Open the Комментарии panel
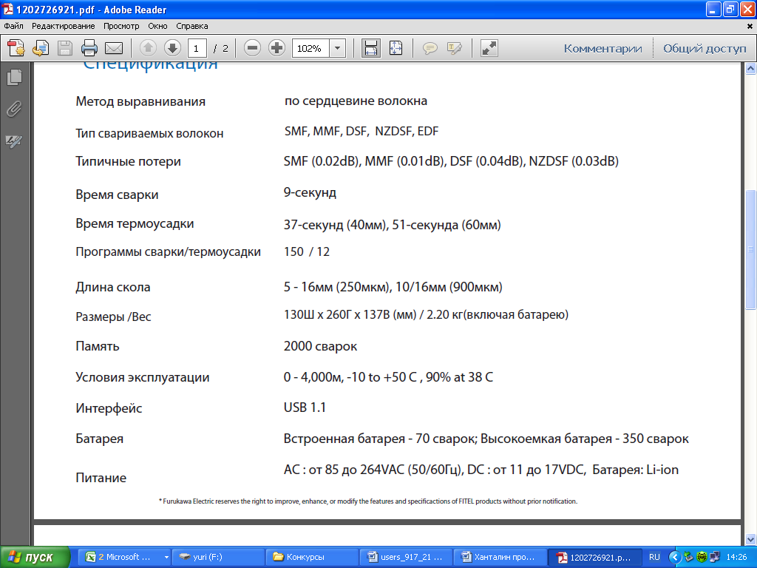Image resolution: width=757 pixels, height=568 pixels. click(602, 48)
